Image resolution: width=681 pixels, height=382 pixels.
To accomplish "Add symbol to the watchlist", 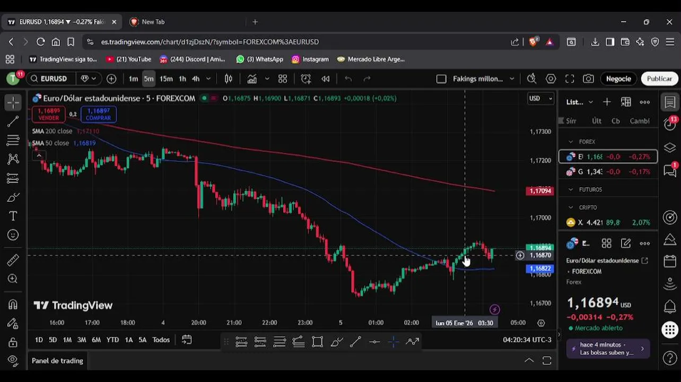I will [607, 102].
